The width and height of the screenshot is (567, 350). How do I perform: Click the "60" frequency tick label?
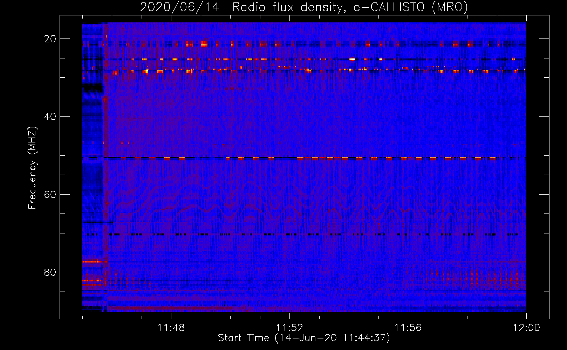coord(50,194)
